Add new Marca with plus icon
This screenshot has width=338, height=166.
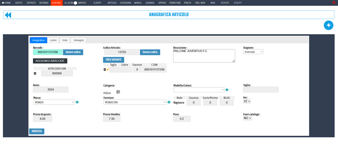(x=77, y=102)
